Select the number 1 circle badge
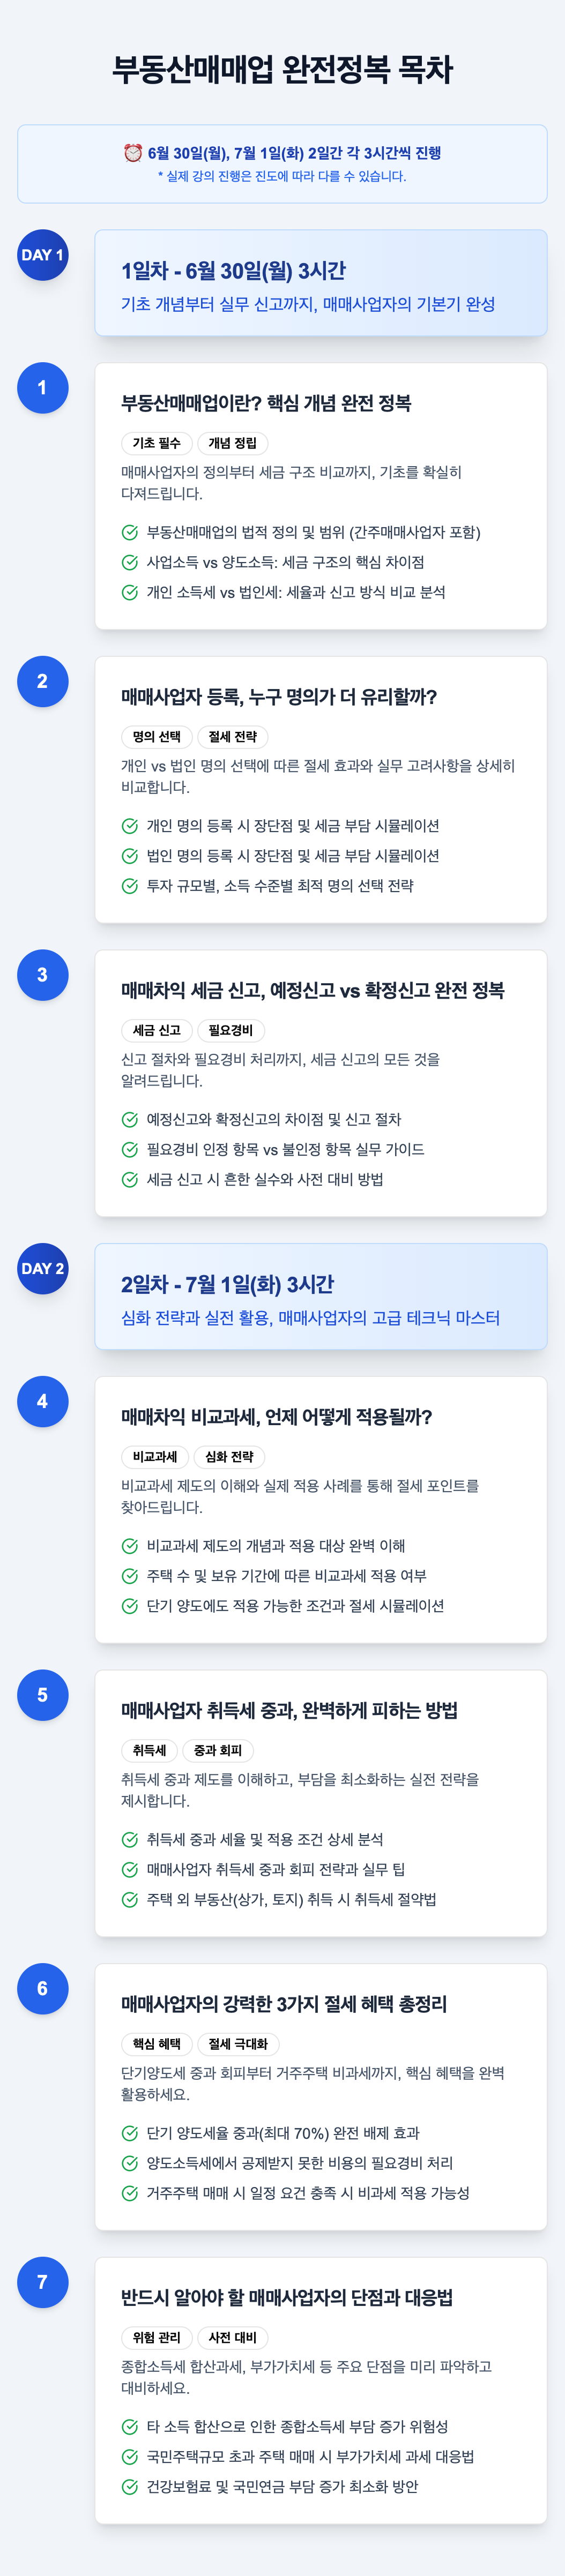Image resolution: width=565 pixels, height=2576 pixels. 42,387
